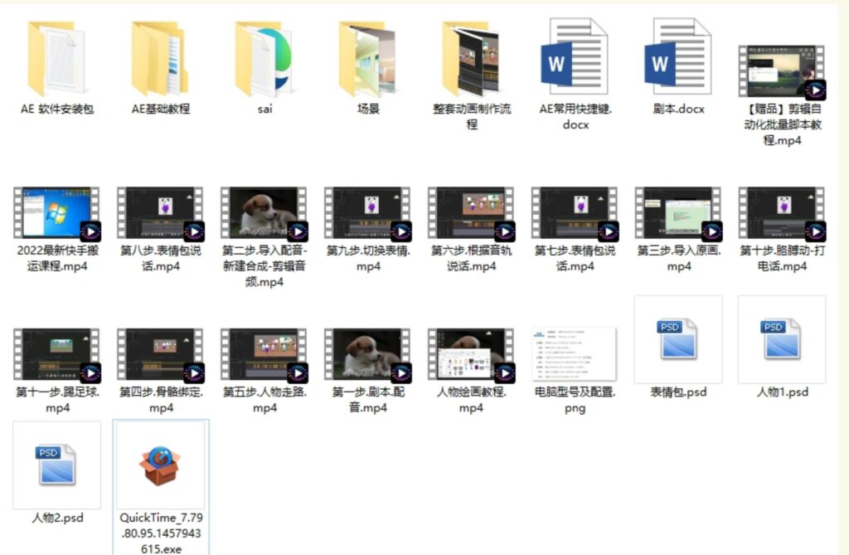Select the 人物2.psd file

tap(56, 466)
